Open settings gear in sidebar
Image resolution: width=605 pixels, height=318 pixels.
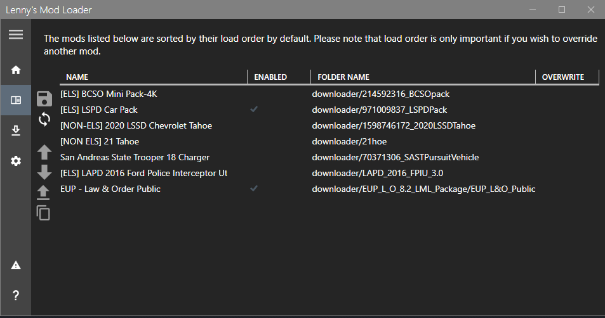click(x=16, y=161)
